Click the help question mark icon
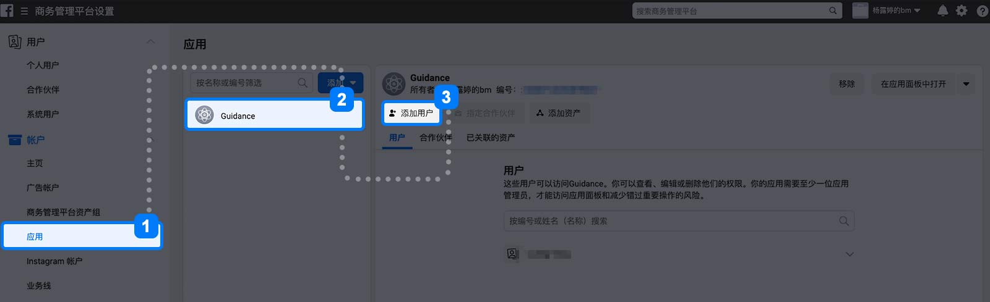Screen dimensions: 990x302 (x=982, y=10)
